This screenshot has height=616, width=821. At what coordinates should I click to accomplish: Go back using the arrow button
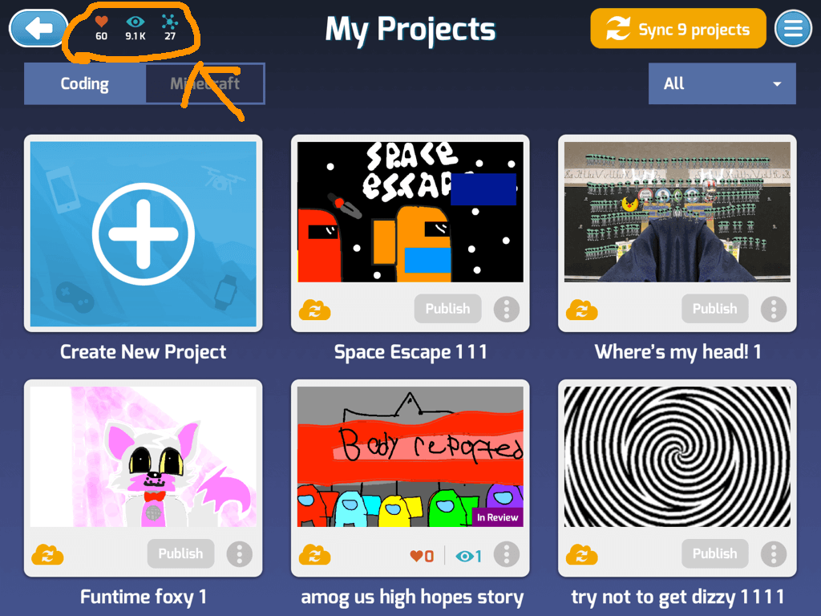coord(38,28)
